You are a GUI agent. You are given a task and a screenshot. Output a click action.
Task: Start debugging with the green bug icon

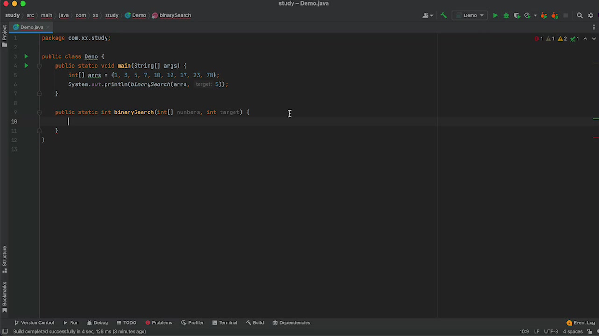pyautogui.click(x=506, y=15)
